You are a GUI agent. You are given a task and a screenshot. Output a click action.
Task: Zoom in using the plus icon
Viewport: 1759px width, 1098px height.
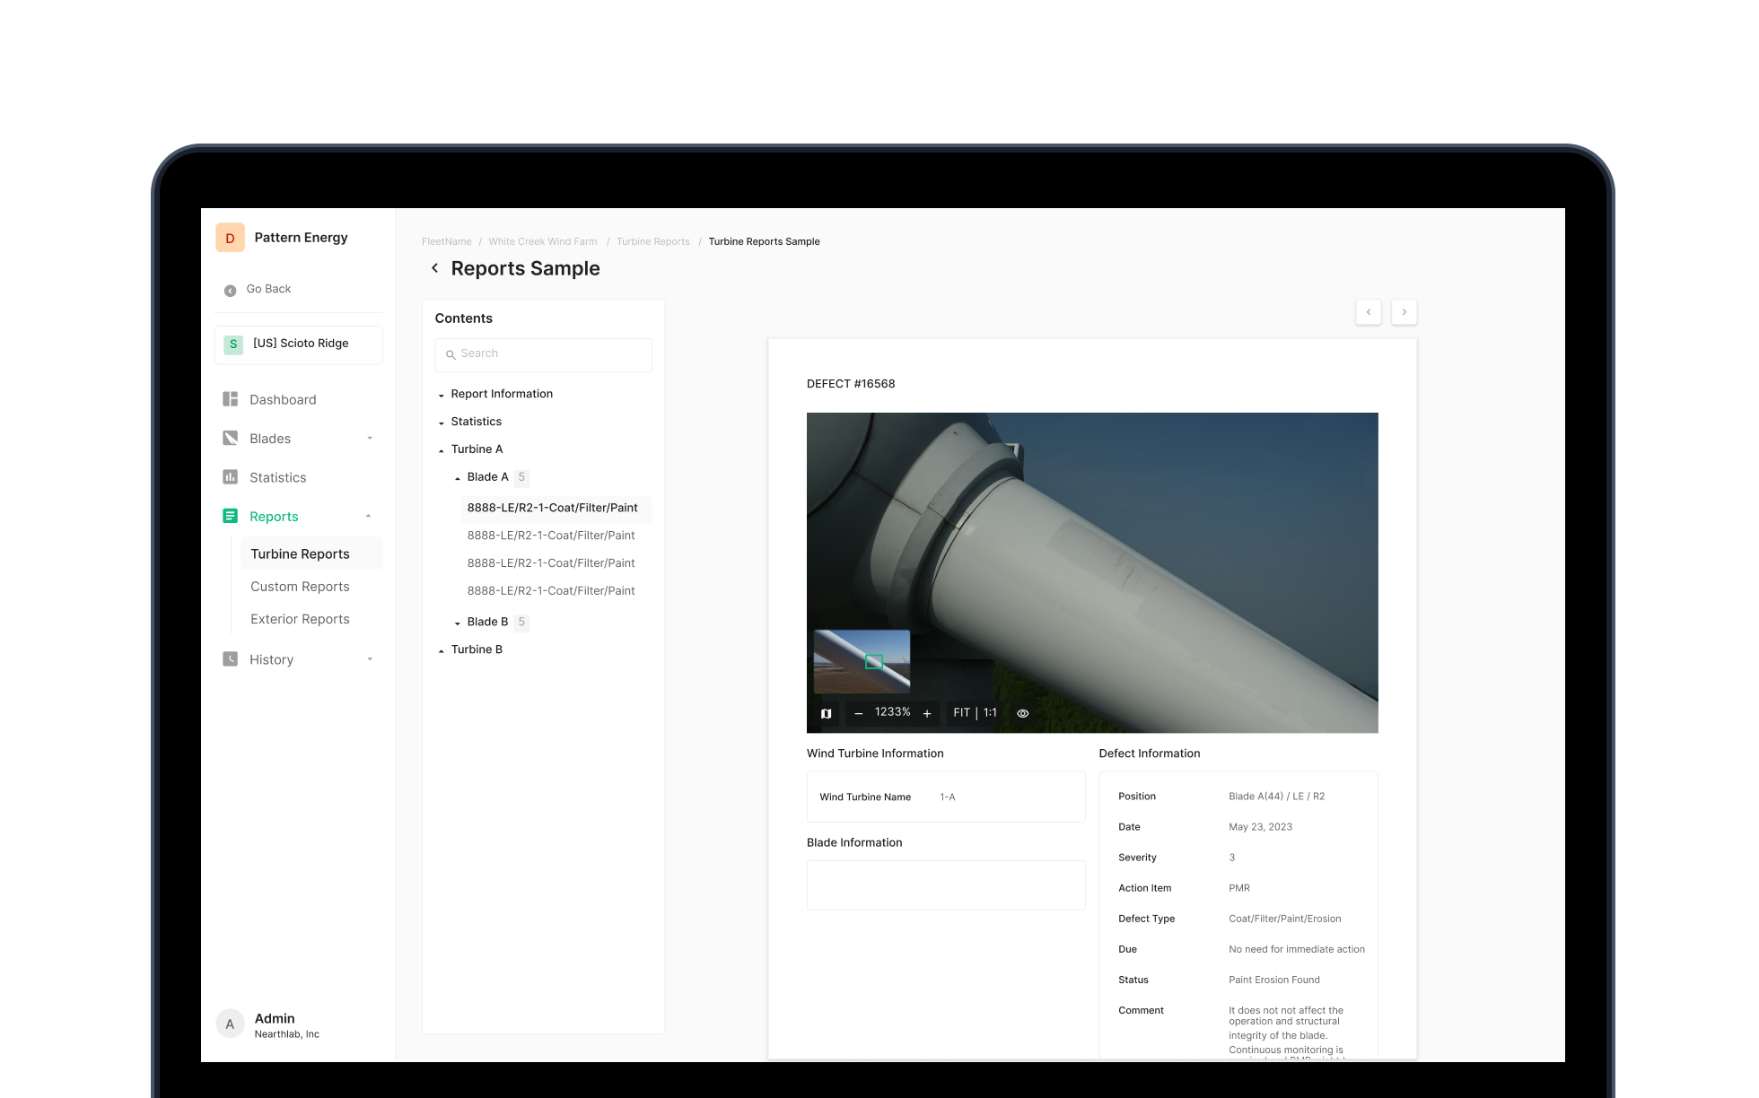[x=927, y=712]
